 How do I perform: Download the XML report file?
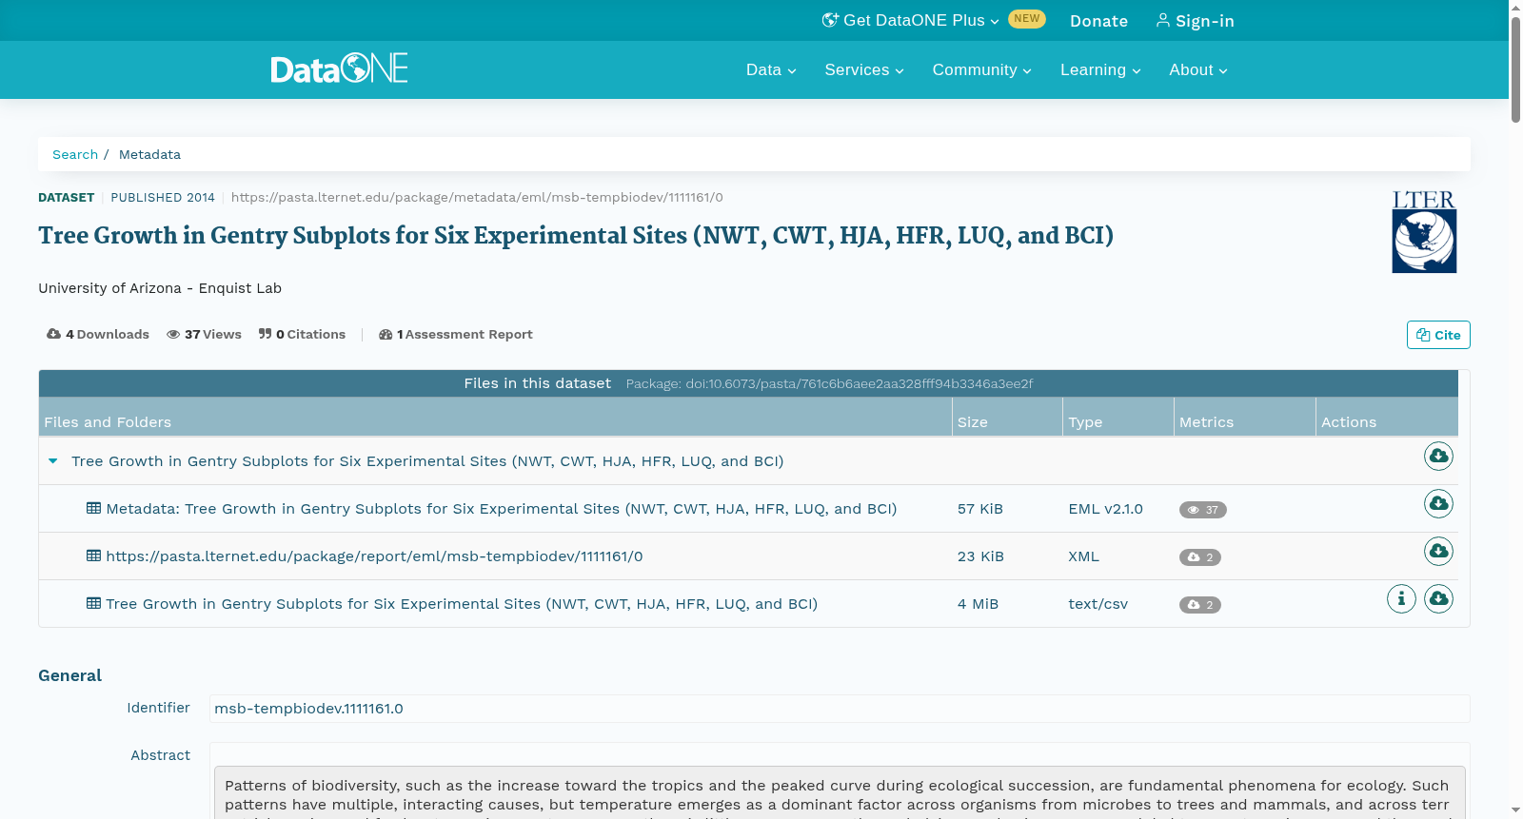tap(1438, 552)
